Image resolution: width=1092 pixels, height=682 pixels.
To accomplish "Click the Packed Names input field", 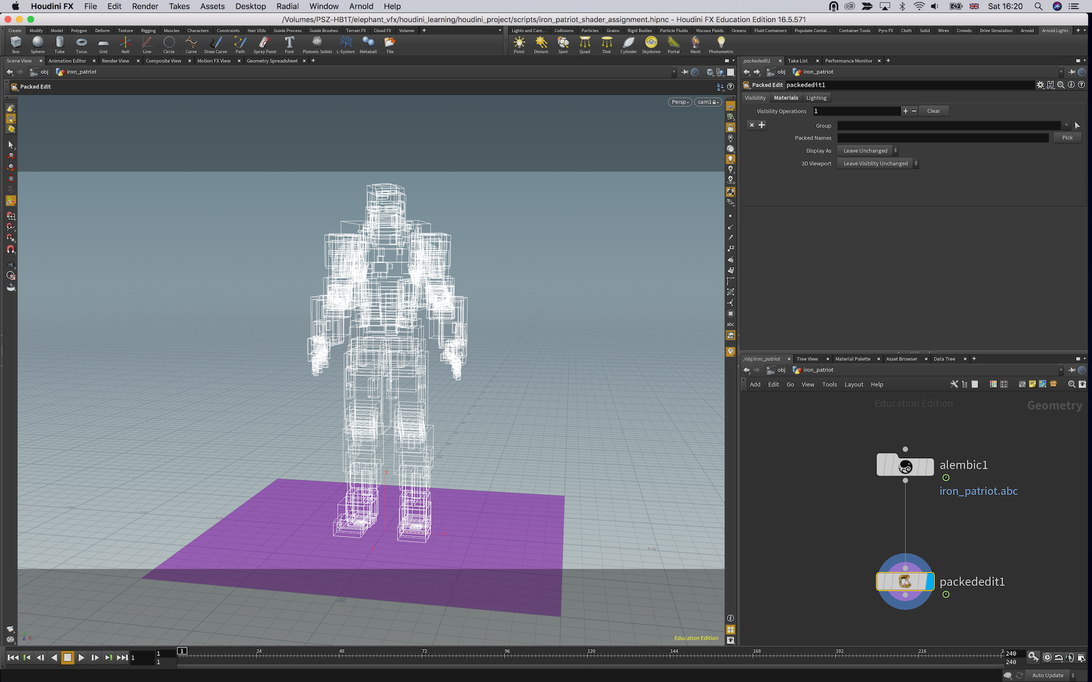I will click(942, 138).
